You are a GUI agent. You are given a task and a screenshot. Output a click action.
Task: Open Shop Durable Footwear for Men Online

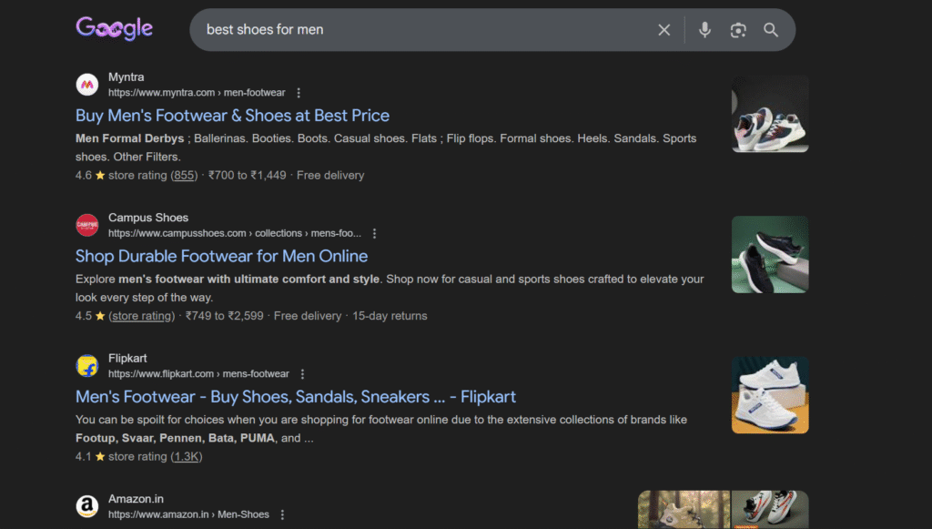[x=221, y=256]
